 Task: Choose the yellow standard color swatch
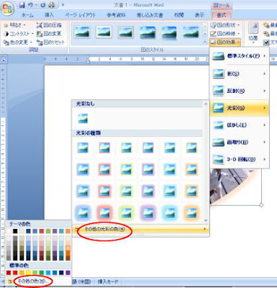(28, 273)
